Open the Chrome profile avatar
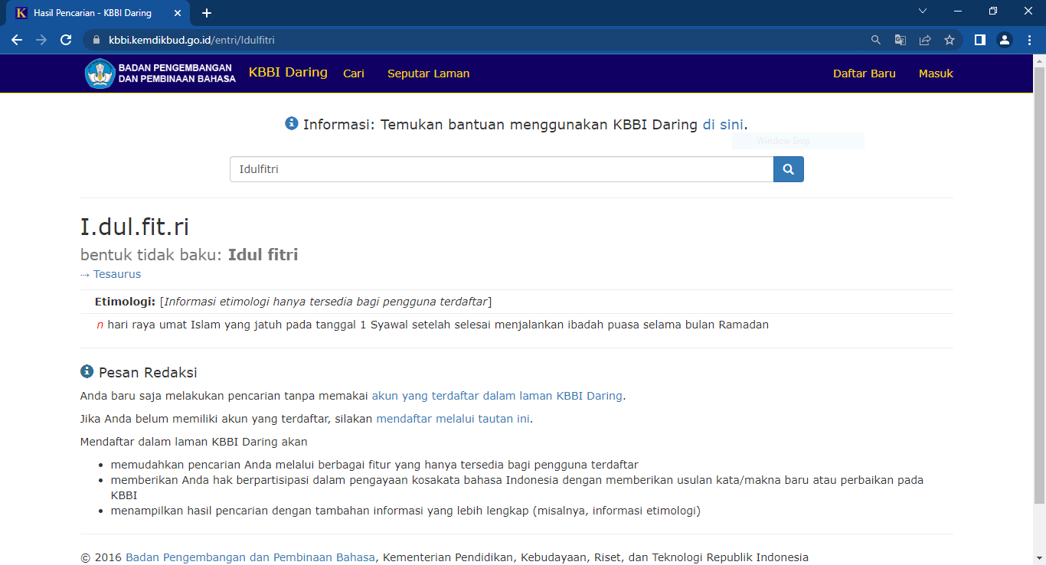The height and width of the screenshot is (565, 1046). (1005, 40)
